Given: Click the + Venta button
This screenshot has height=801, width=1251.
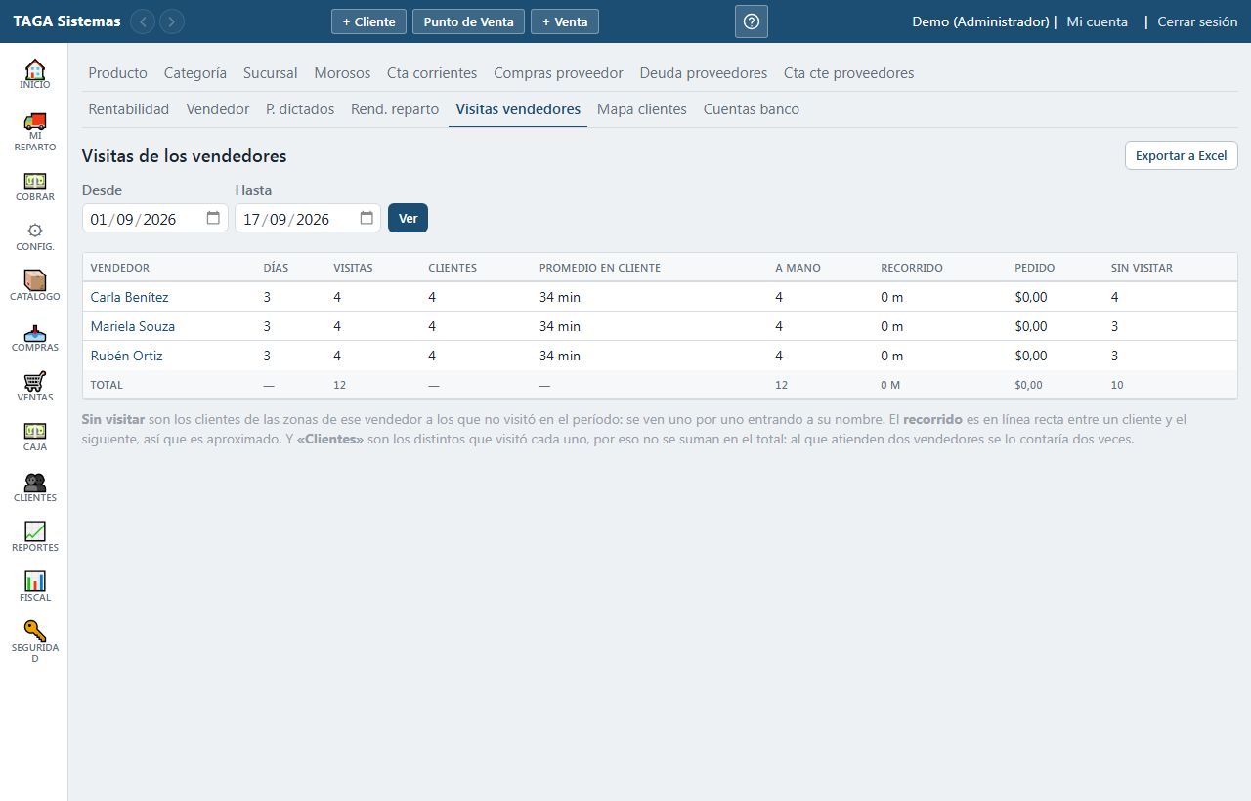Looking at the screenshot, I should 565,21.
